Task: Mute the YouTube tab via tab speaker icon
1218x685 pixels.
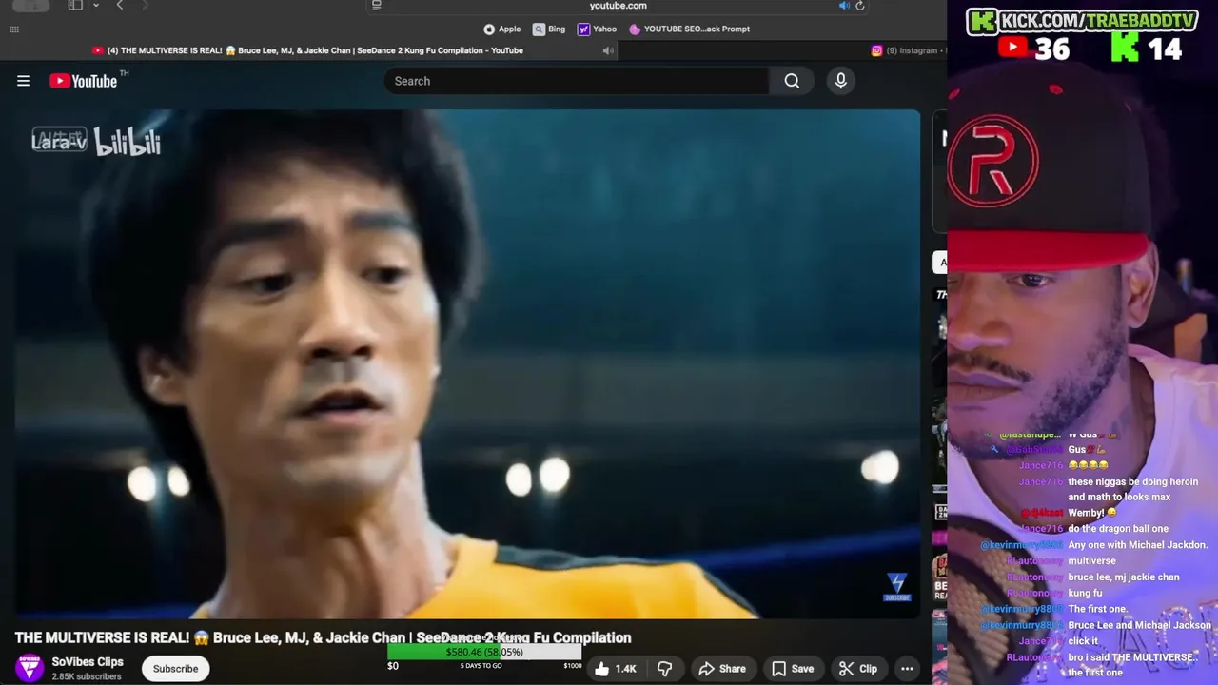Action: point(608,50)
